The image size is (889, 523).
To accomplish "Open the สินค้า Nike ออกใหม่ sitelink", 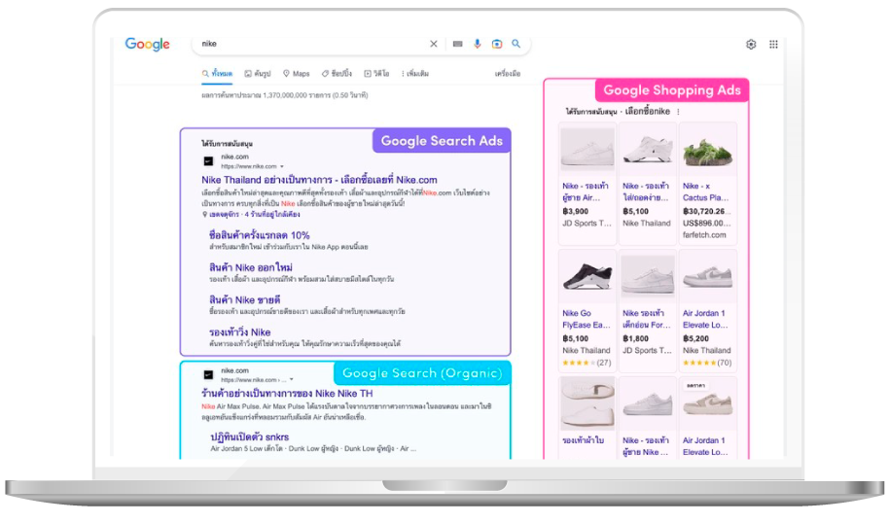I will pyautogui.click(x=250, y=267).
